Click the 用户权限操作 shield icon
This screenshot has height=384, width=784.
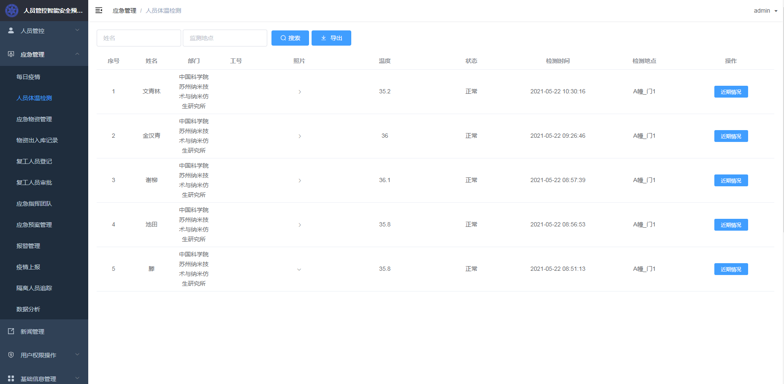(11, 355)
